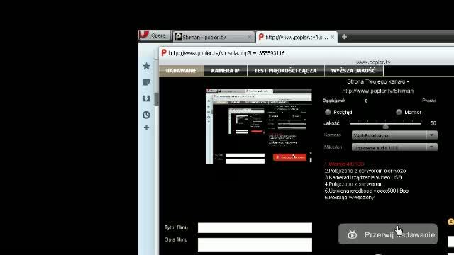Open the Opera bookmarks star panel
This screenshot has width=454, height=255.
pyautogui.click(x=146, y=66)
